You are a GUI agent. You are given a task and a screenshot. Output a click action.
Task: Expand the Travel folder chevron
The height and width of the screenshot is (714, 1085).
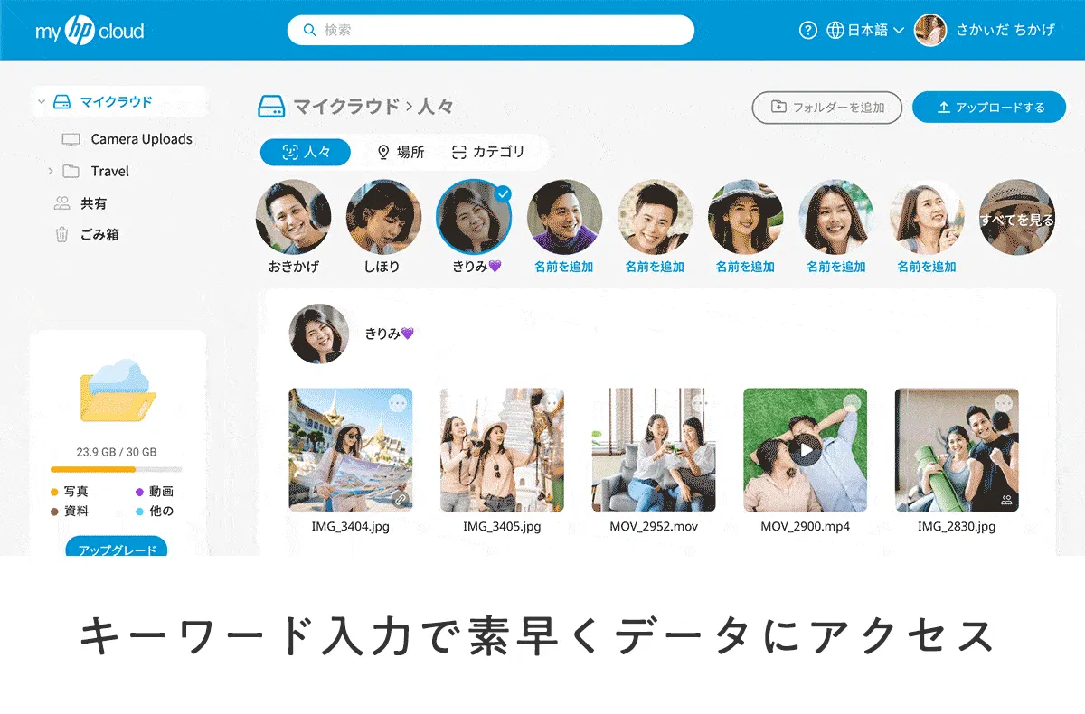[x=51, y=171]
